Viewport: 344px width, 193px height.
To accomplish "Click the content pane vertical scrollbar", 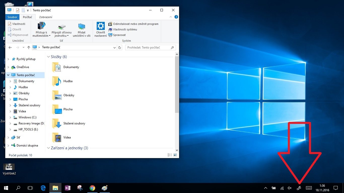I will 177,84.
